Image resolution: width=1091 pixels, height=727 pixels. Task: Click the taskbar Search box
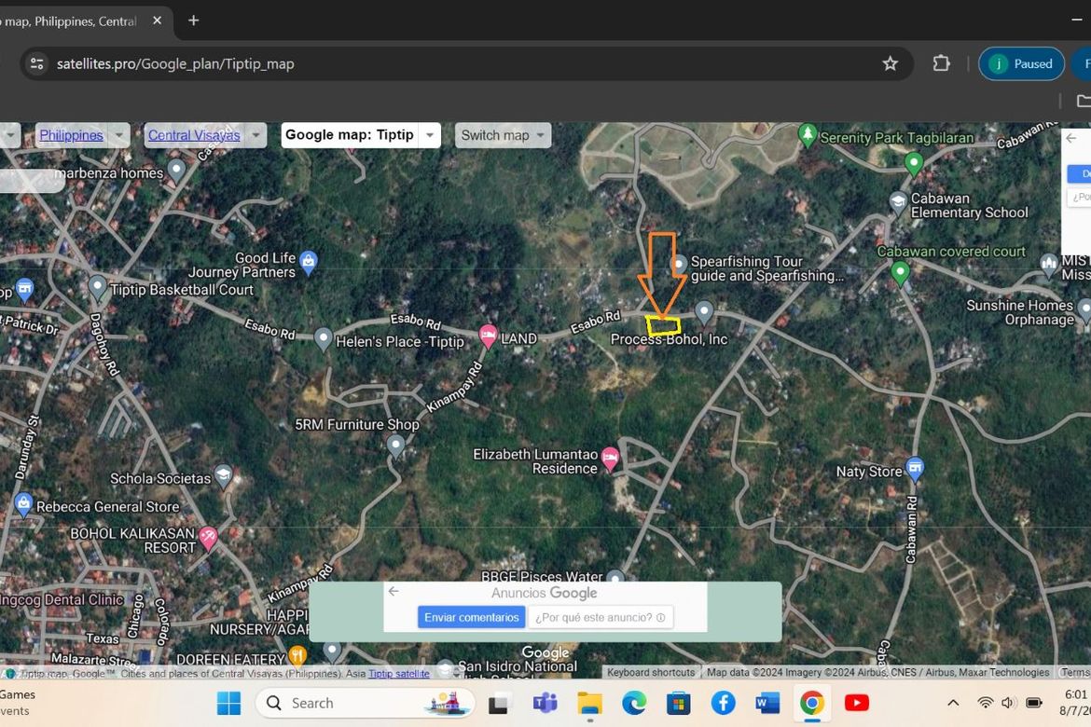[x=366, y=704]
